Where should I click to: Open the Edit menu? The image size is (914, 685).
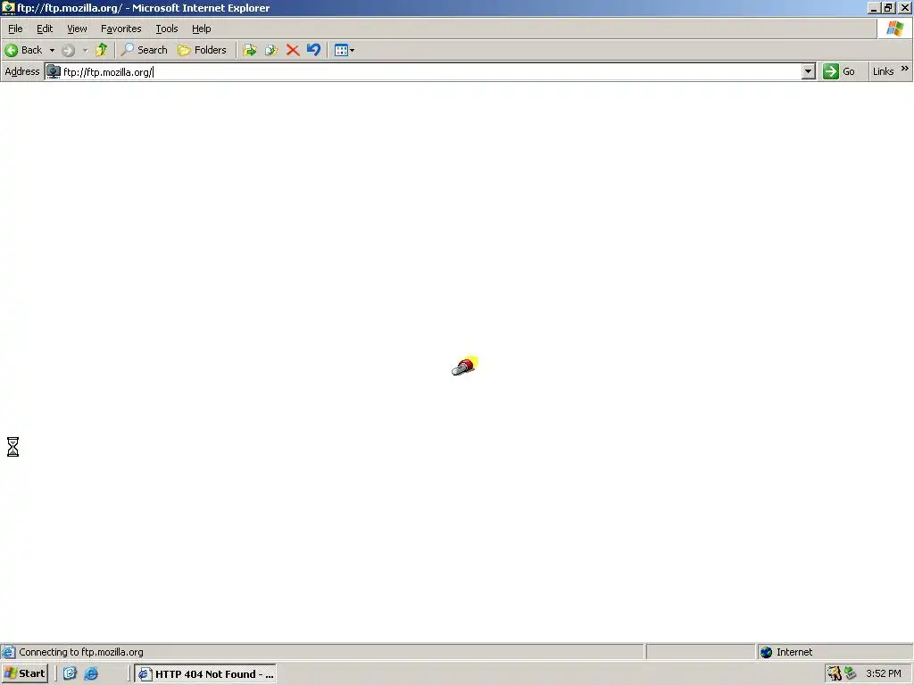[x=45, y=29]
